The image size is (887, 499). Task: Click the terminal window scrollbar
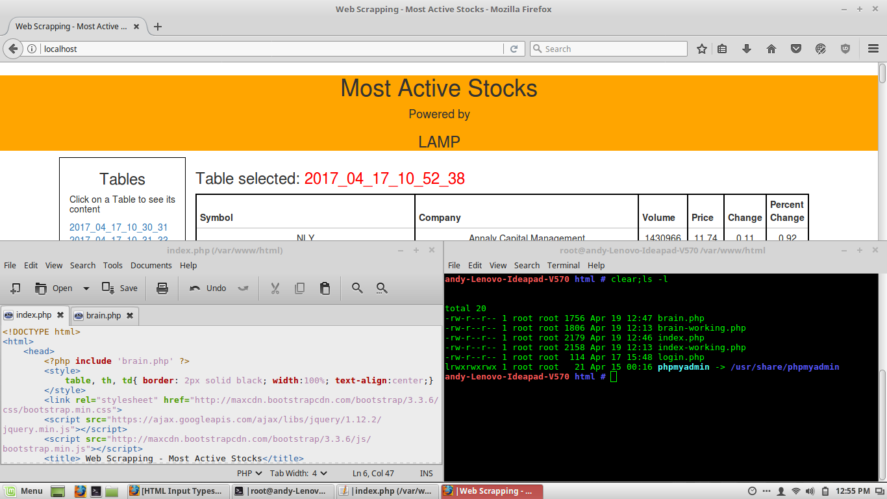point(882,426)
